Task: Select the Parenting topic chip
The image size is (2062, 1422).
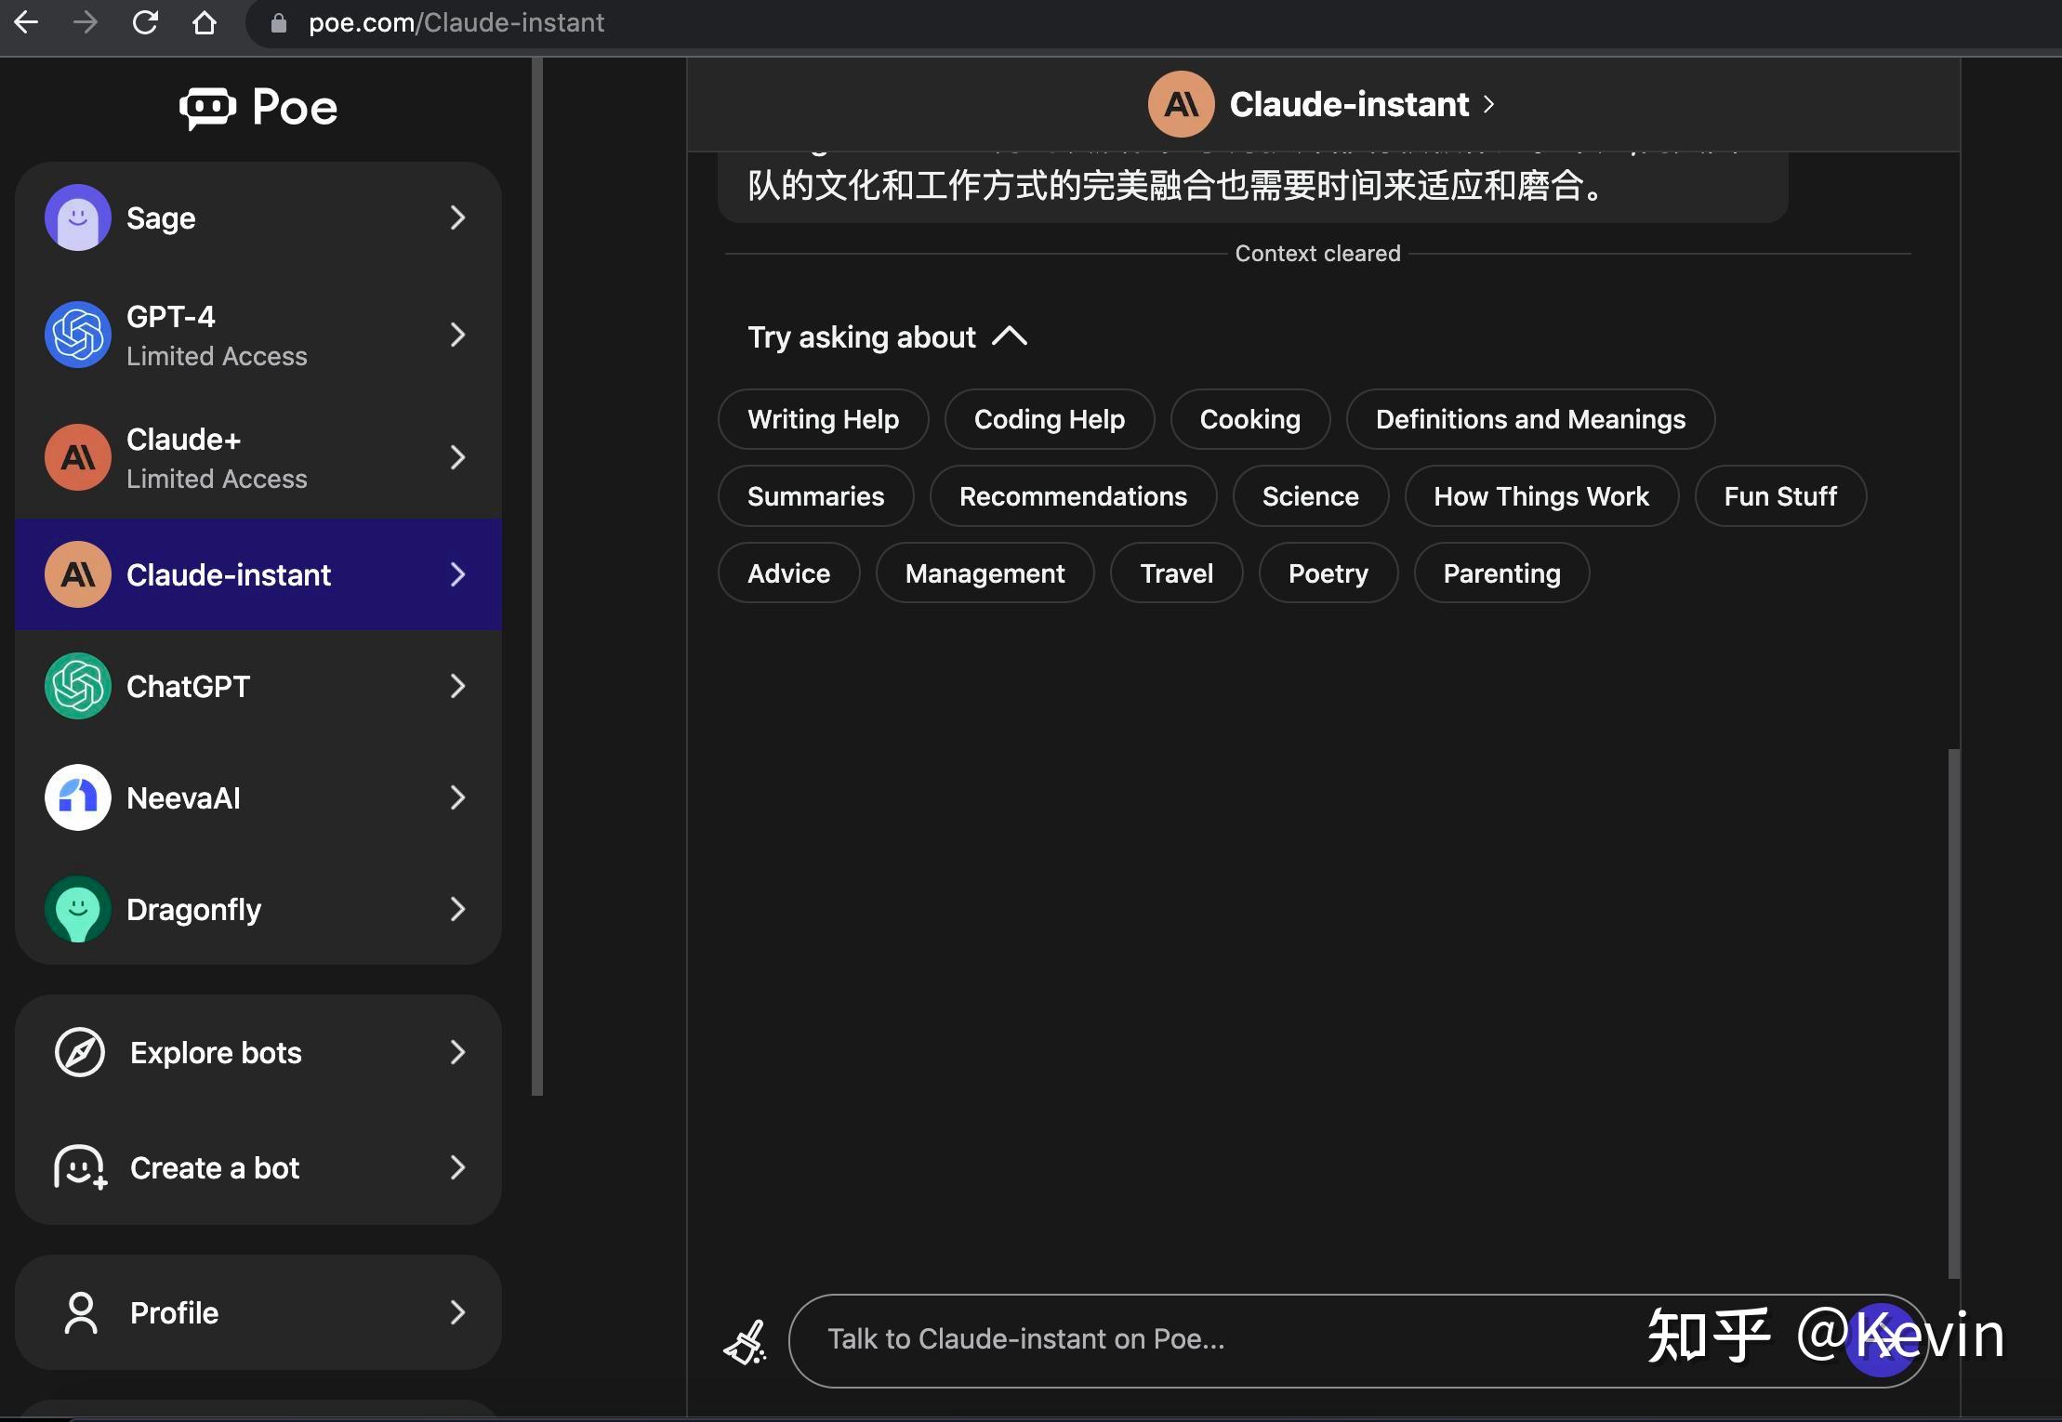Action: (1500, 573)
